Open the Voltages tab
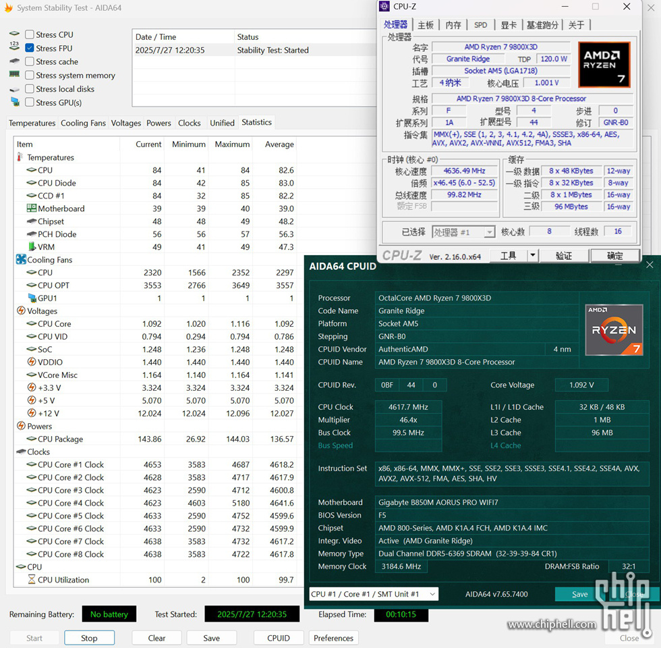 pyautogui.click(x=125, y=123)
